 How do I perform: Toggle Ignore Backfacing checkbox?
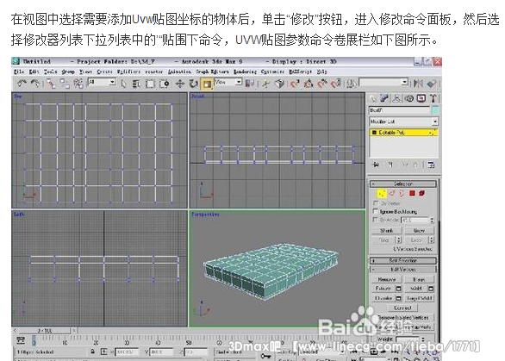click(x=375, y=211)
